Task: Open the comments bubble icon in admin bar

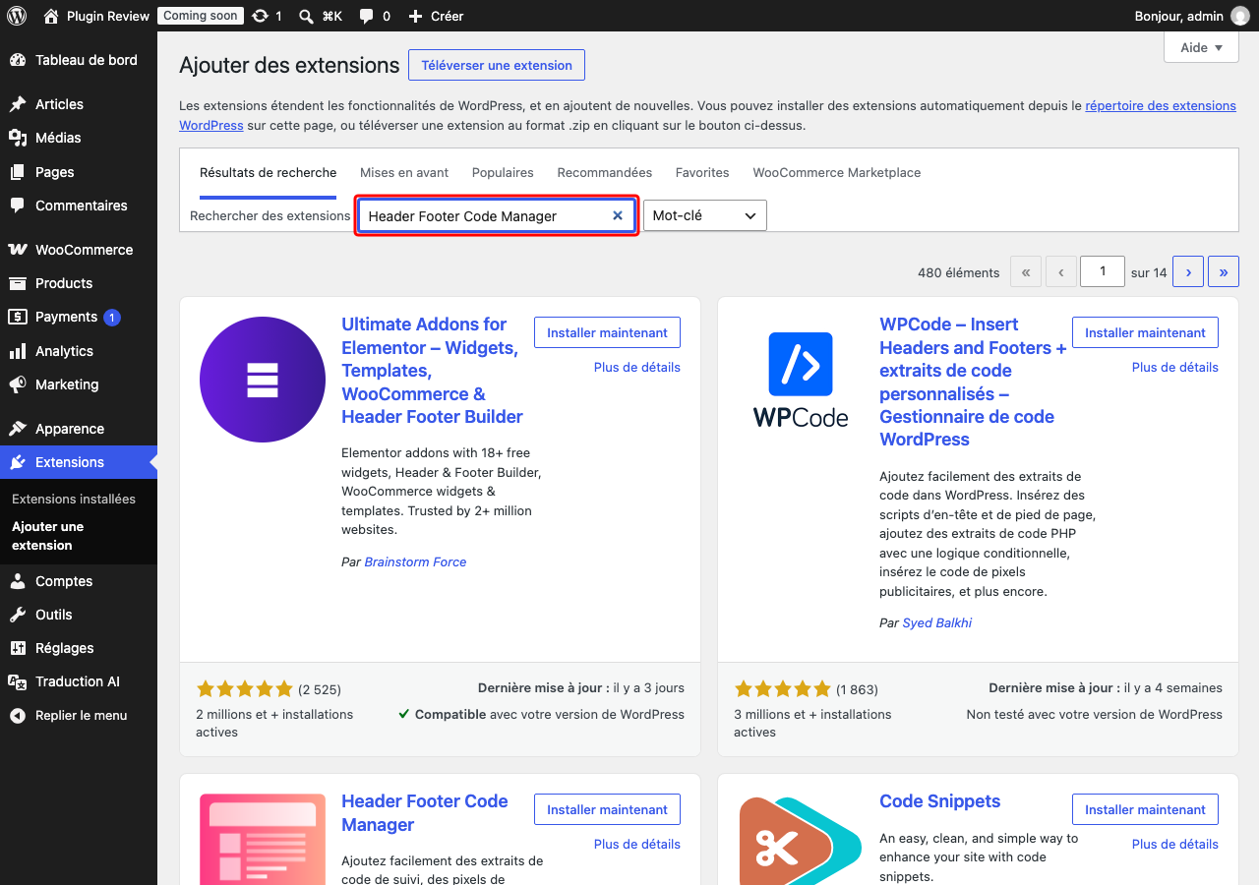Action: click(x=366, y=16)
